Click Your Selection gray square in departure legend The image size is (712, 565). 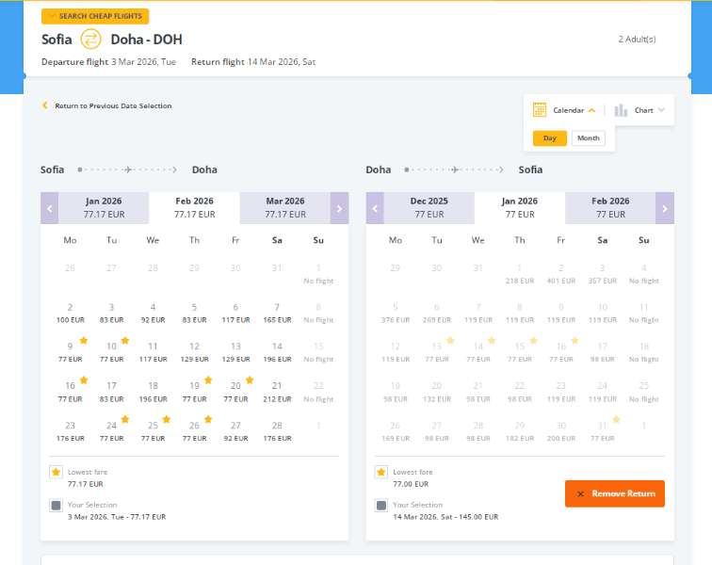56,505
